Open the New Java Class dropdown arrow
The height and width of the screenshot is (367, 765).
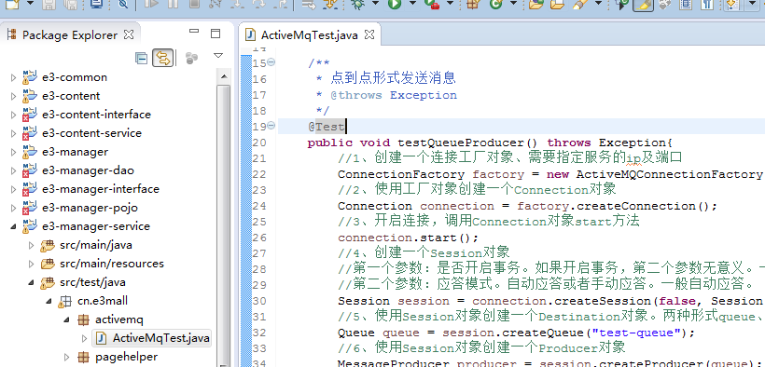click(514, 4)
